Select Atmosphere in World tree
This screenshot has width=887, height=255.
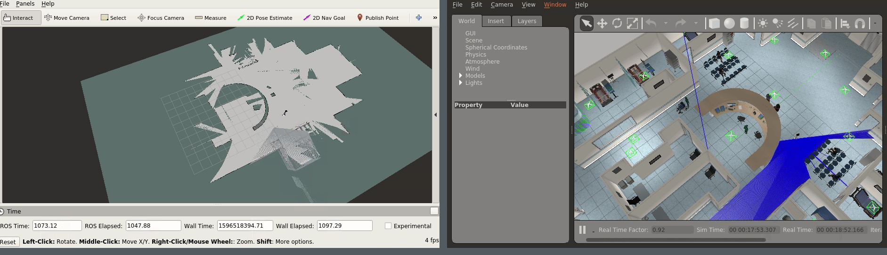point(482,62)
